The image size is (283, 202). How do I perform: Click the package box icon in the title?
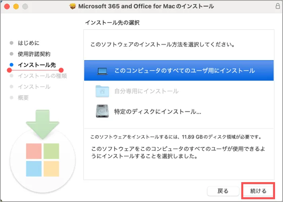point(73,6)
